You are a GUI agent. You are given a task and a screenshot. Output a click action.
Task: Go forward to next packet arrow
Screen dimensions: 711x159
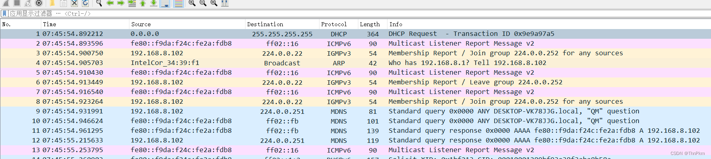tap(121, 3)
